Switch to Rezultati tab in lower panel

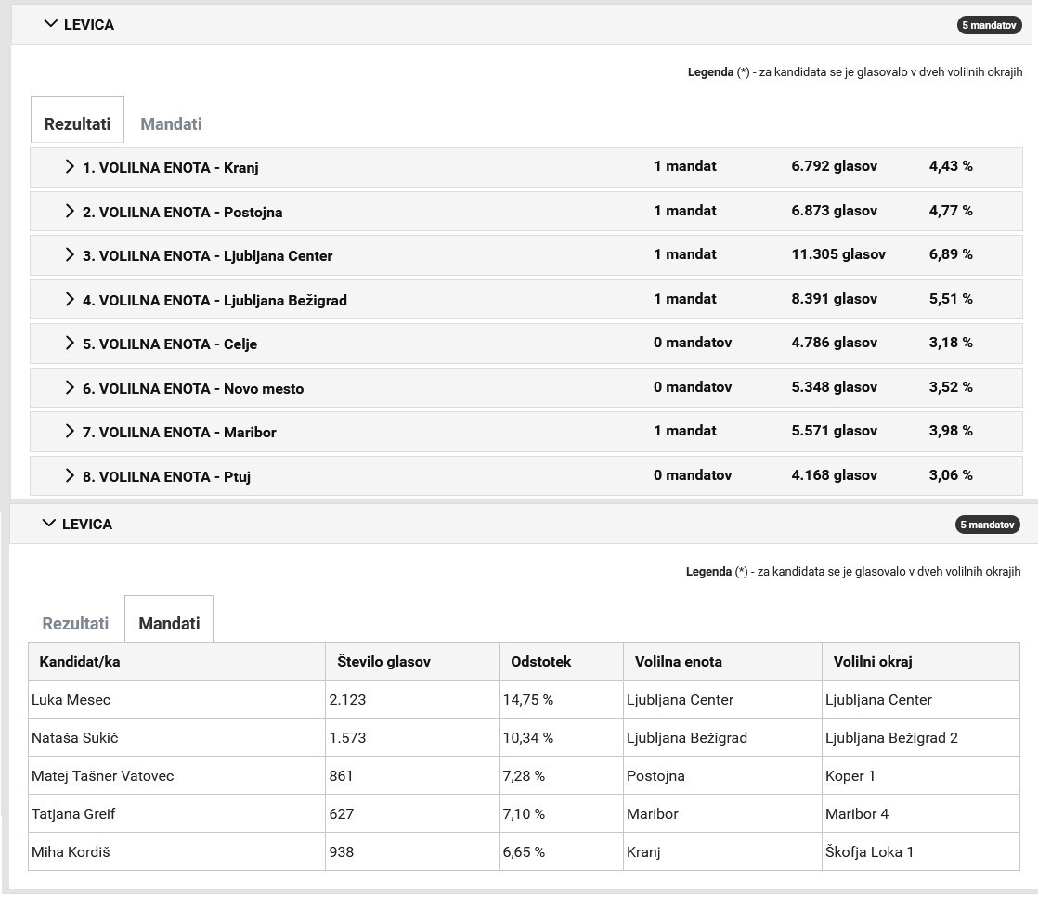75,623
